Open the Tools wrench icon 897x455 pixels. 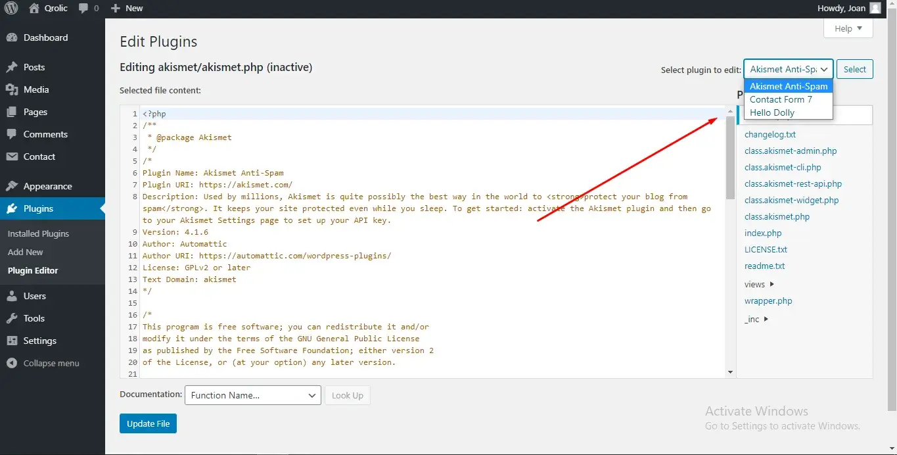click(12, 318)
